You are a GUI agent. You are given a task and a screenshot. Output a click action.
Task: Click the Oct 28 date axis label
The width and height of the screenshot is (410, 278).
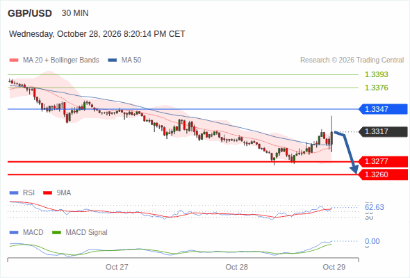coord(237,267)
